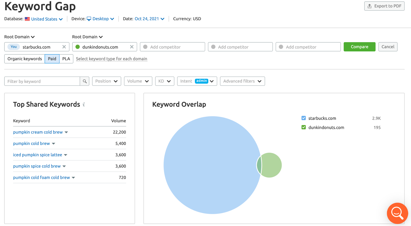Open the iced pumpkin spice lattee keyword
This screenshot has height=226, width=411.
(38, 155)
